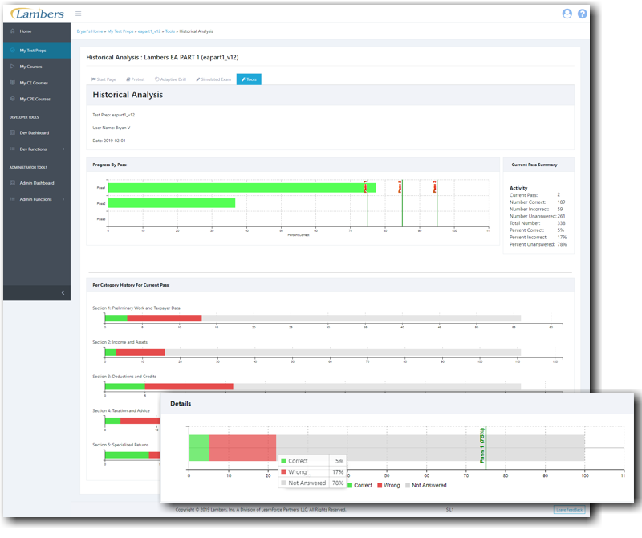Click 'Percent Unanswered:' row in summary
The height and width of the screenshot is (538, 642).
pyautogui.click(x=538, y=244)
